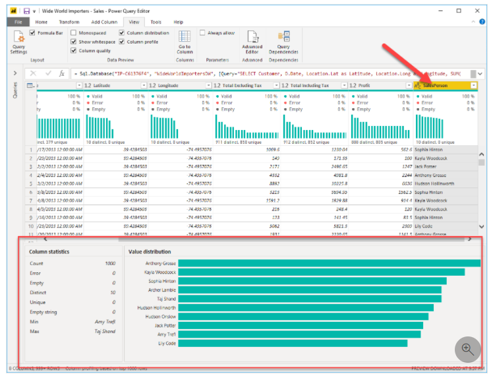The image size is (495, 378).
Task: Click Profit column data type icon
Action: (x=353, y=85)
